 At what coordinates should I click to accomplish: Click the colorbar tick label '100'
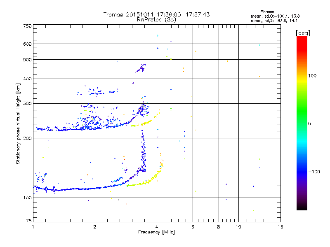(x=312, y=76)
